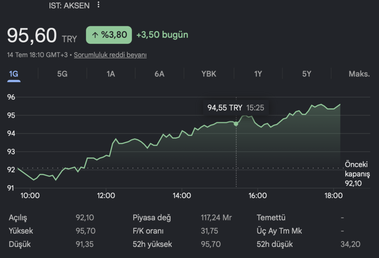Switch to the 5G time range tab
Image resolution: width=379 pixels, height=258 pixels.
click(x=62, y=74)
